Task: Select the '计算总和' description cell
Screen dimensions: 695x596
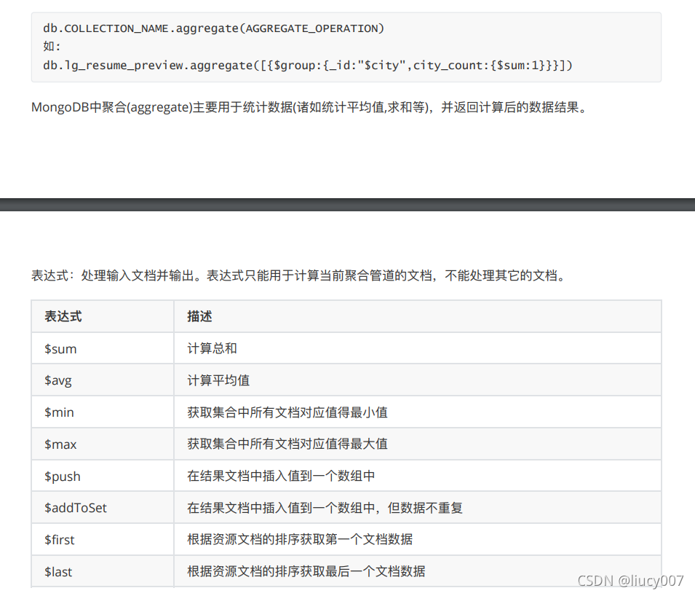Action: (418, 348)
